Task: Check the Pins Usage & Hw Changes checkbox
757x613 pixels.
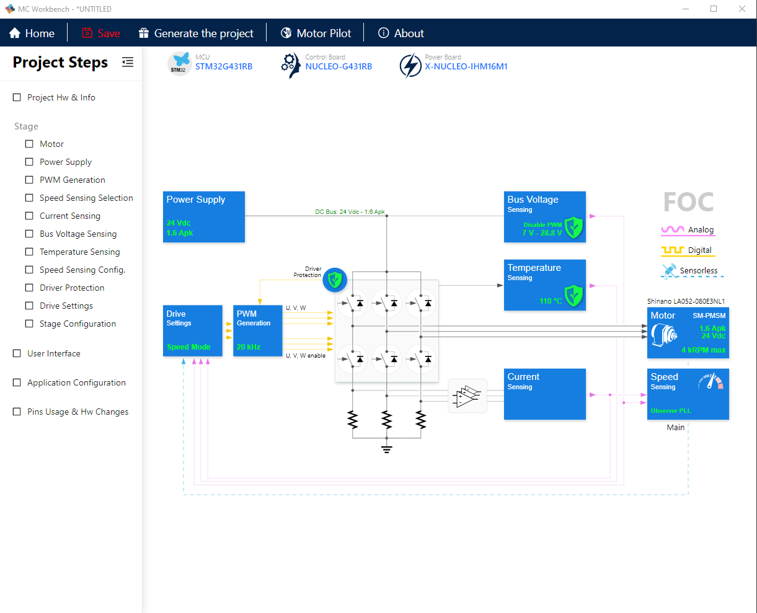Action: point(17,412)
